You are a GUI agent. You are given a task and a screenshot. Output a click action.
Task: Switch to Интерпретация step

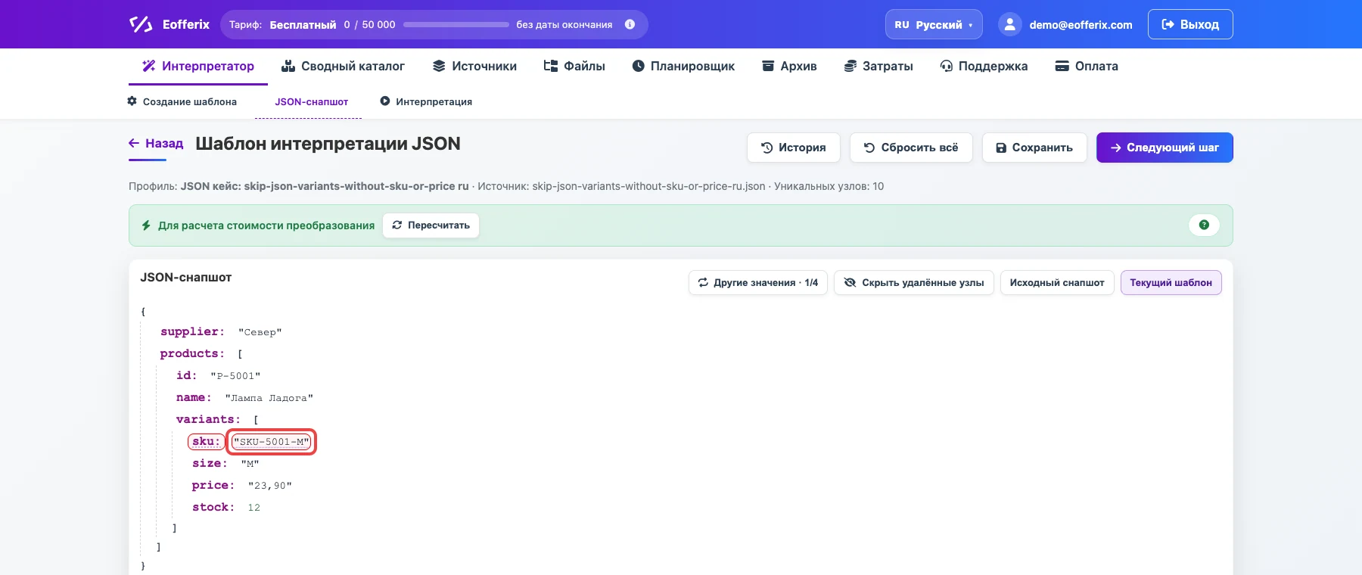pyautogui.click(x=426, y=101)
